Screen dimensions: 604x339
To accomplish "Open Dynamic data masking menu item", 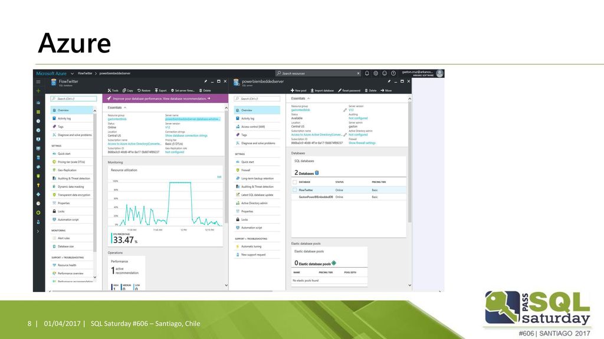I will point(71,187).
